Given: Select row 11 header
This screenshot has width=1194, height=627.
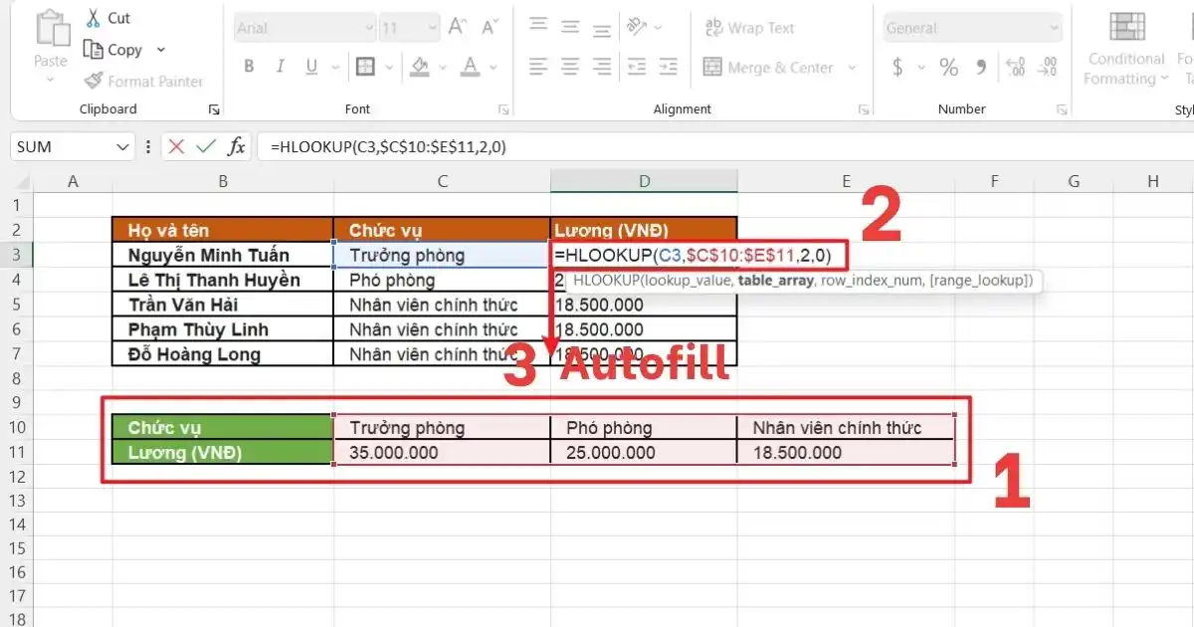Looking at the screenshot, I should (15, 452).
